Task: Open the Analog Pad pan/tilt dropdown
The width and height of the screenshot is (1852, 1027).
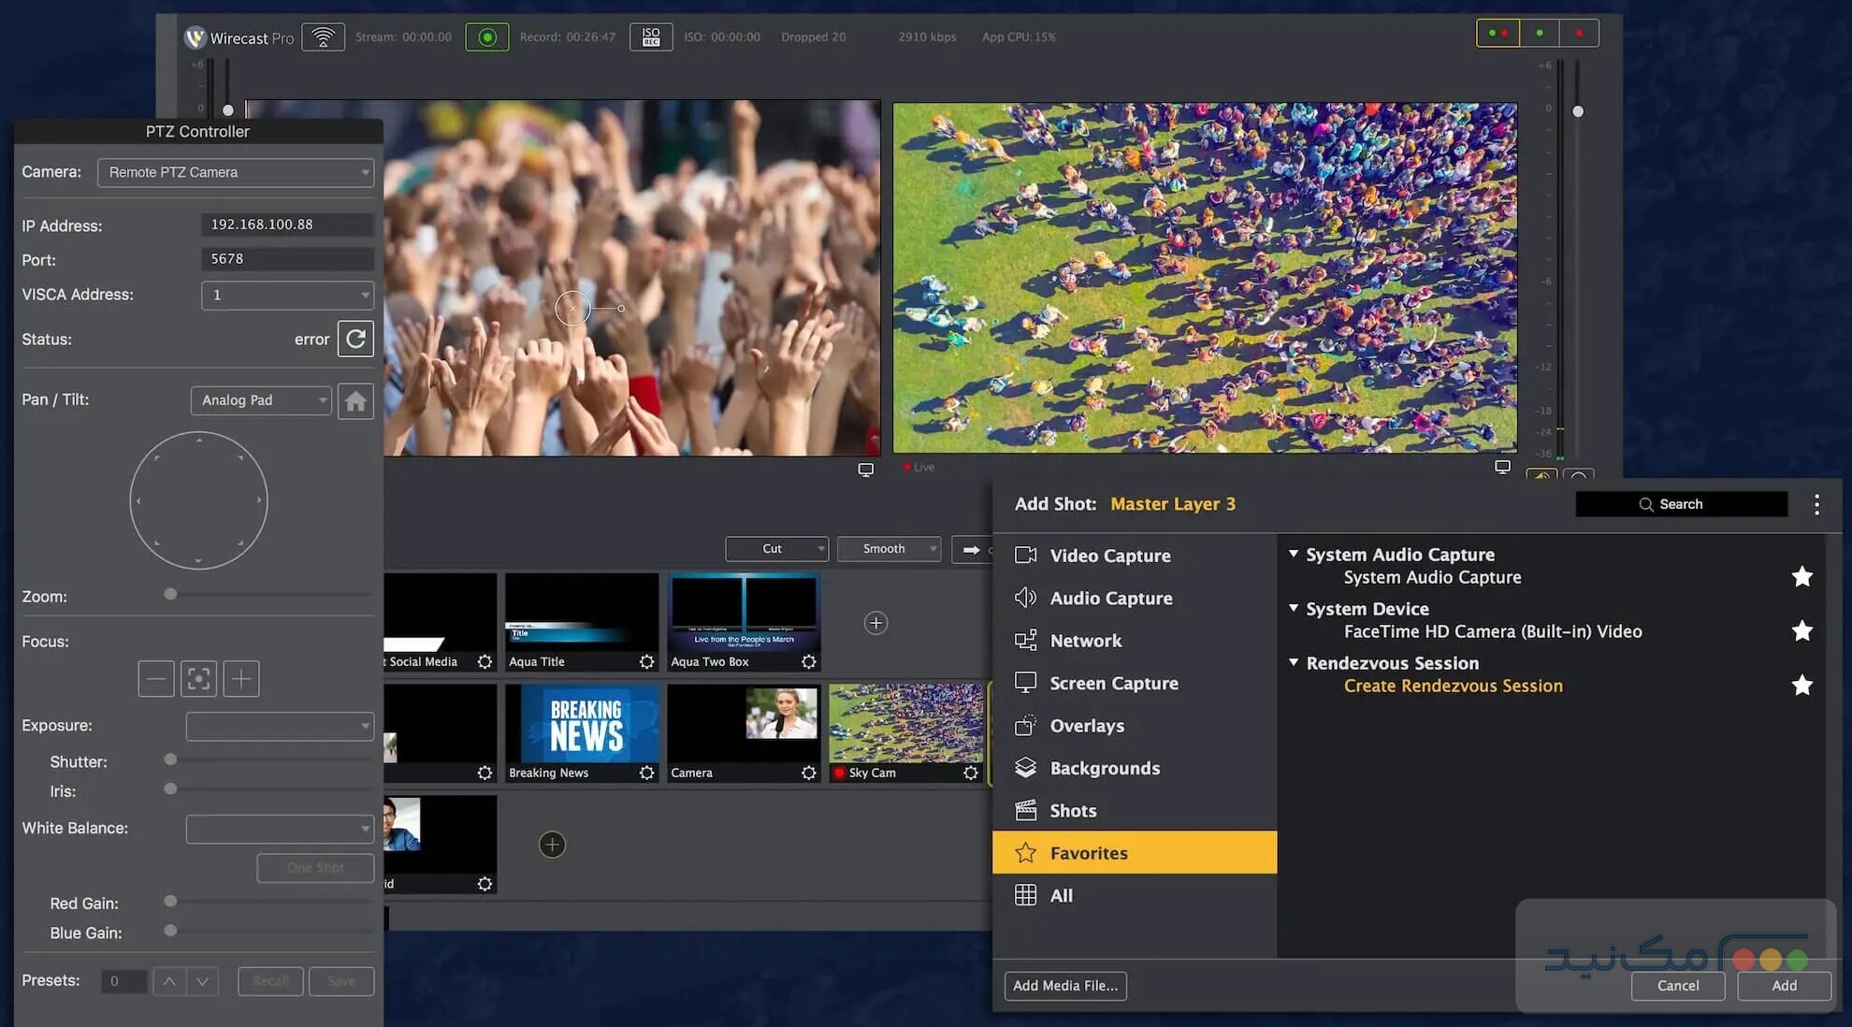Action: point(260,399)
